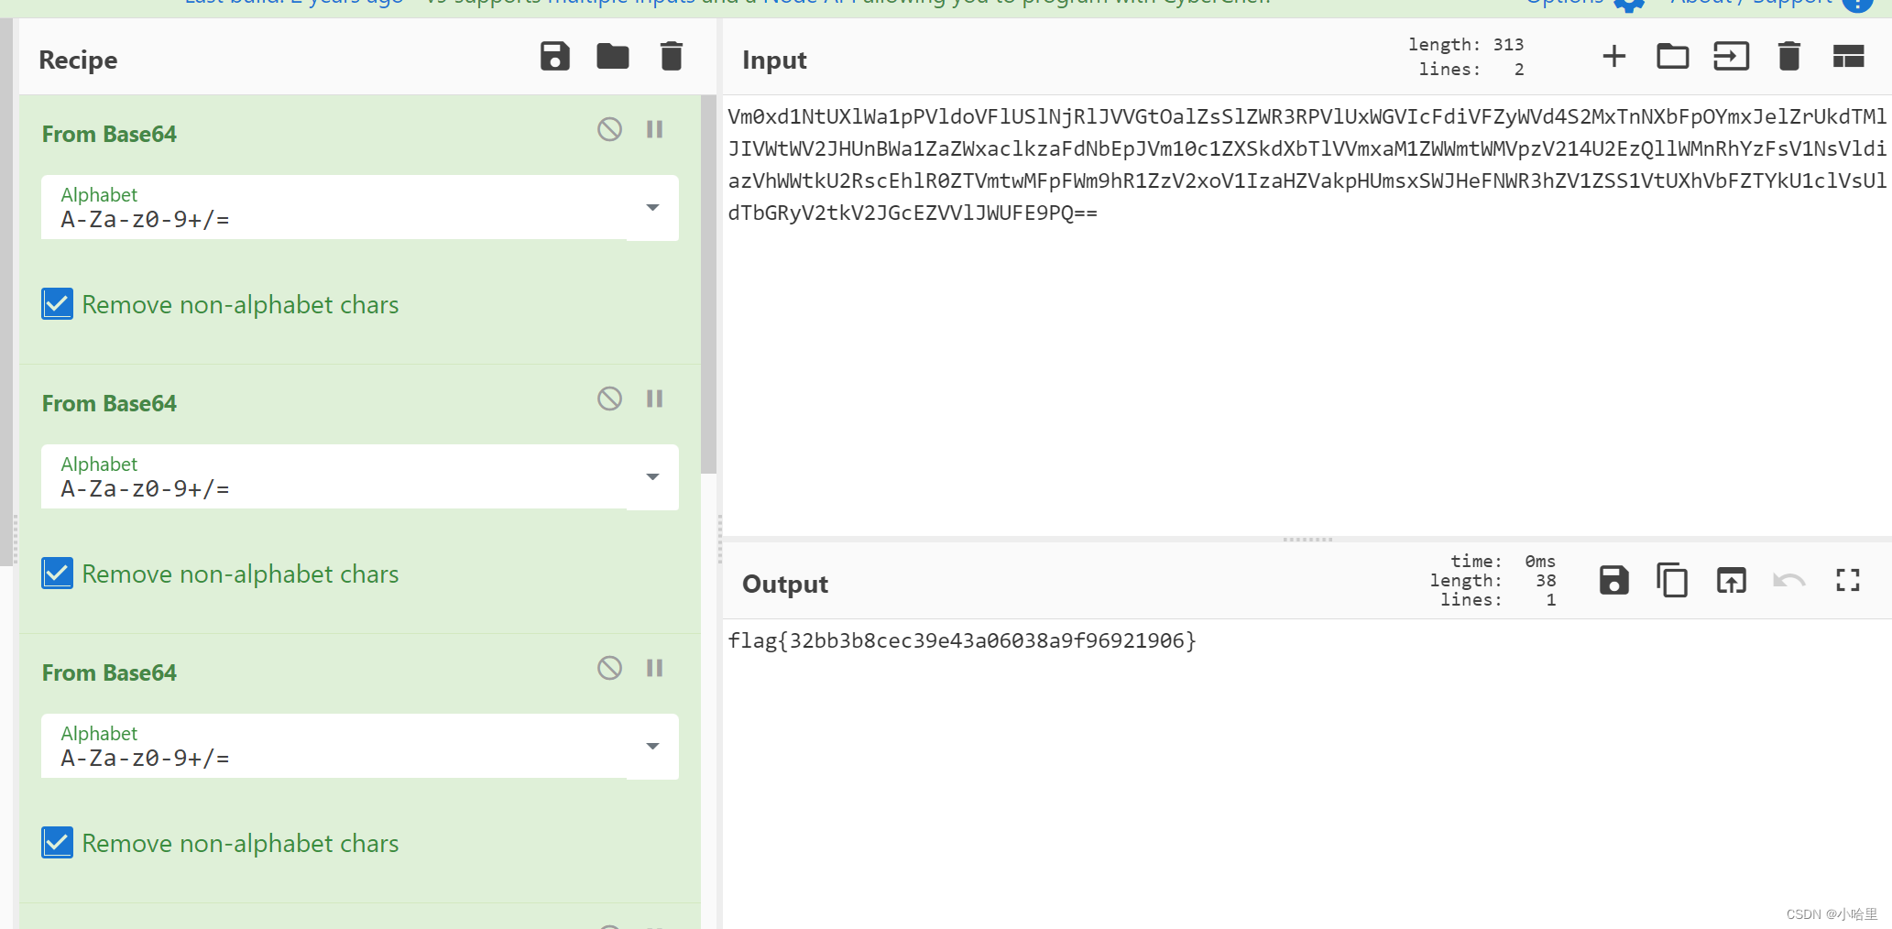Set breakpoint on second From Base64 operation
Image resolution: width=1892 pixels, height=929 pixels.
654,399
